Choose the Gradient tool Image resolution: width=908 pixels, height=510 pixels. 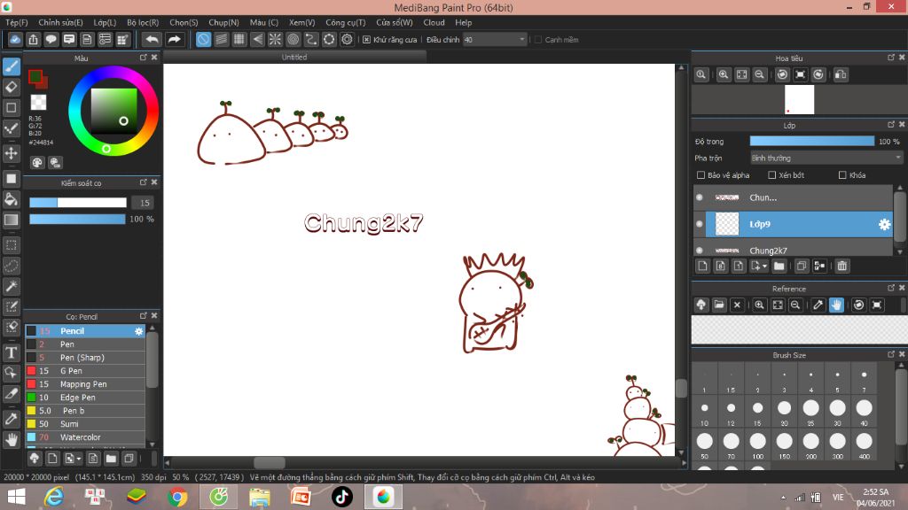pyautogui.click(x=12, y=220)
